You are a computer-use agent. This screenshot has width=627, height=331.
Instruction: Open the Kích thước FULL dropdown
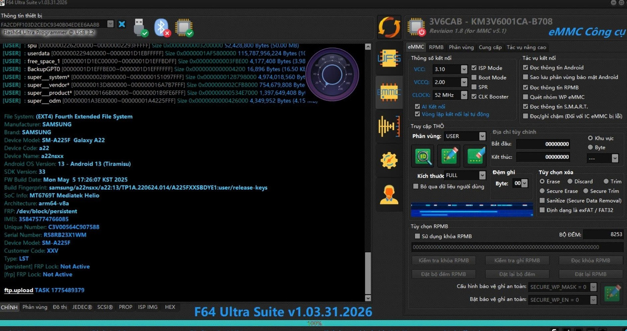point(482,175)
